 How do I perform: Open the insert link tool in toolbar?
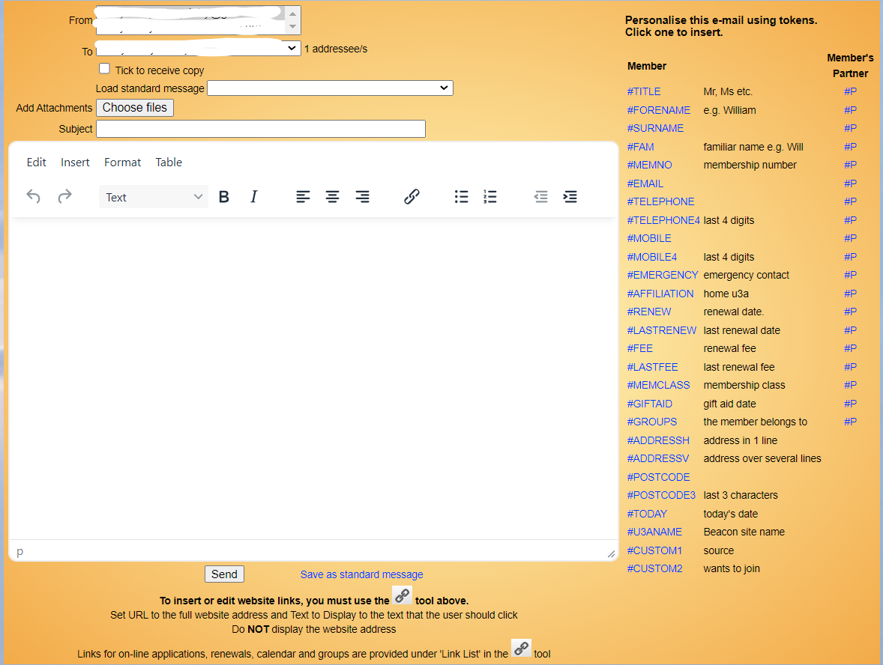412,196
